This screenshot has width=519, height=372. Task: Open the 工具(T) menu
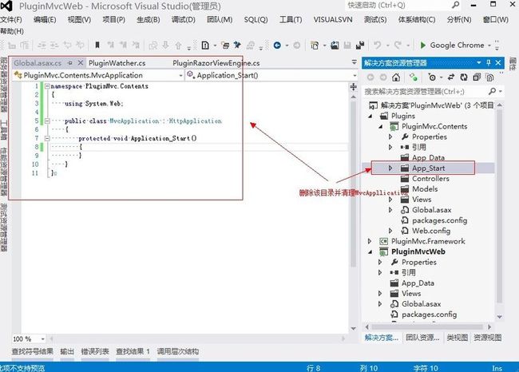(x=291, y=19)
